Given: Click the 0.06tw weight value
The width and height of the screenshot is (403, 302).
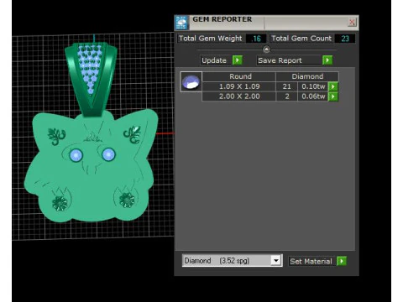Looking at the screenshot, I should tap(313, 96).
